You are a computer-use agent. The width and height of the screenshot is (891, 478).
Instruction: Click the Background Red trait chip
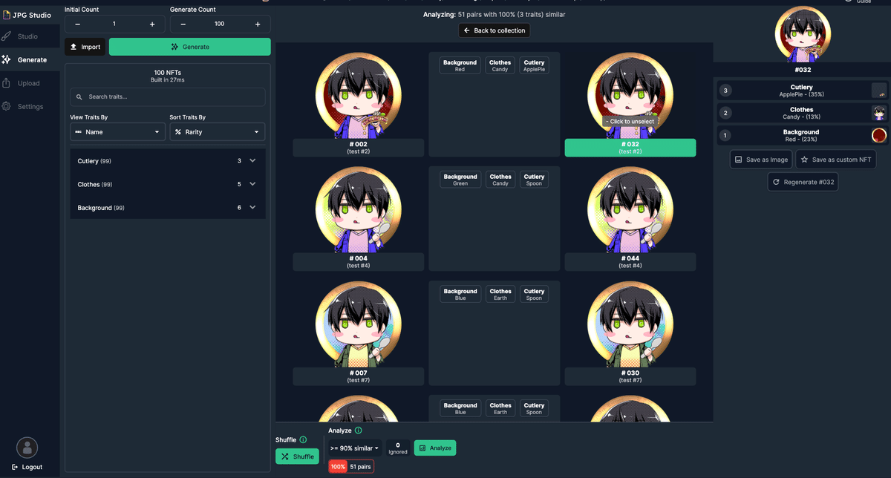pyautogui.click(x=460, y=65)
